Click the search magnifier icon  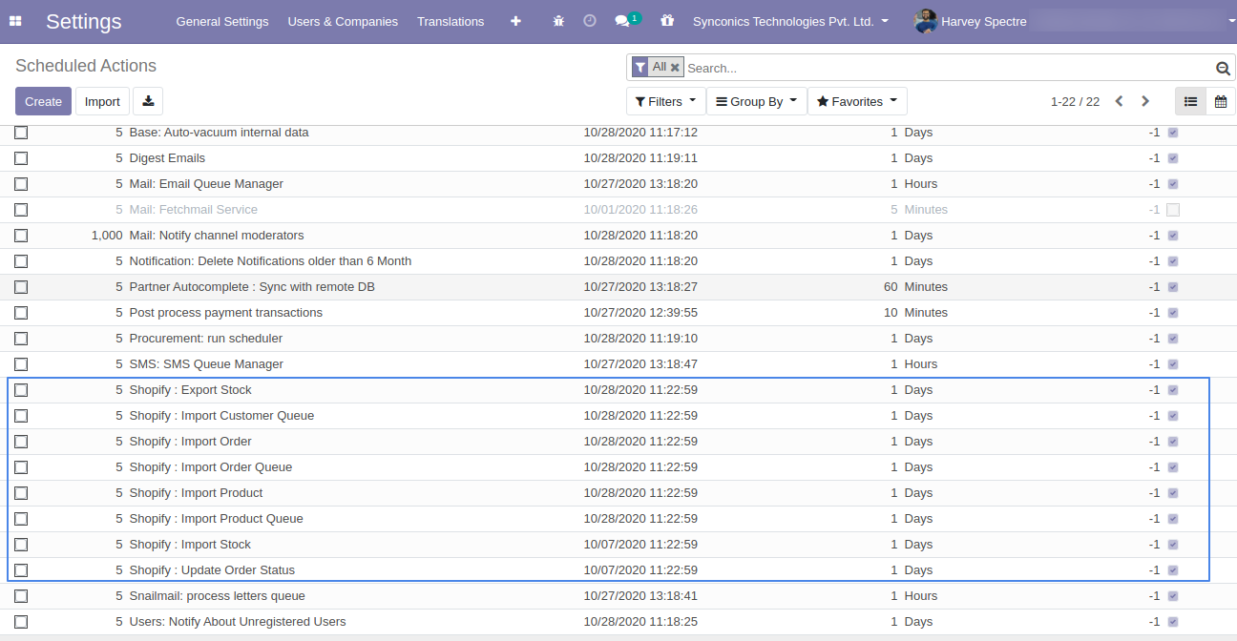[x=1223, y=69]
